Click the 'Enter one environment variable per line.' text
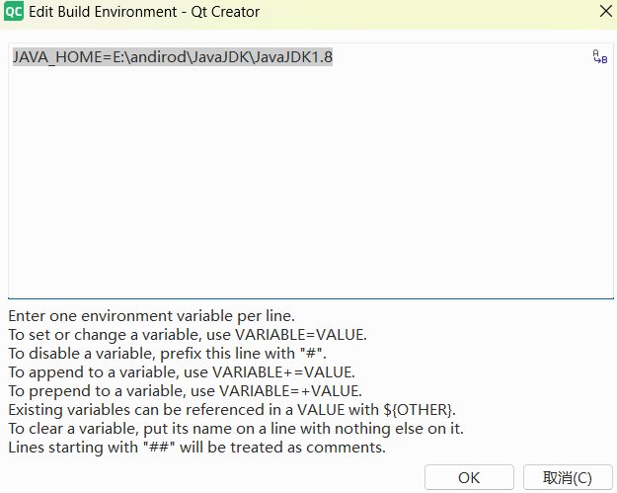The height and width of the screenshot is (493, 617). (151, 316)
